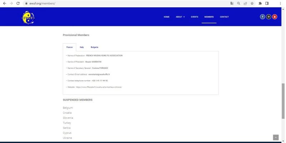Click the scroll-to-top arrow button

(x=276, y=137)
